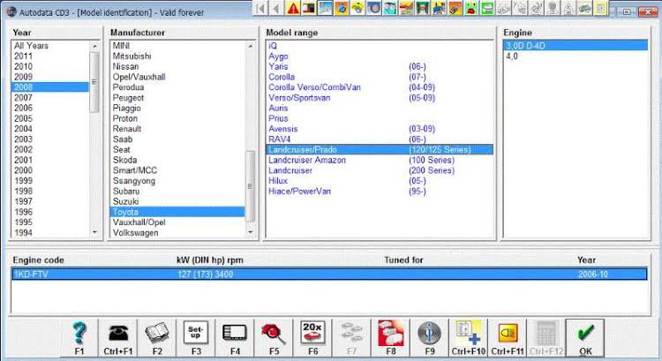Viewport: 662px width, 361px height.
Task: Click the F1 help question mark icon
Action: (79, 334)
